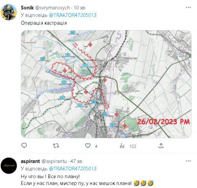Open the Sonik display name link
Screen dimensions: 197x188
(27, 7)
